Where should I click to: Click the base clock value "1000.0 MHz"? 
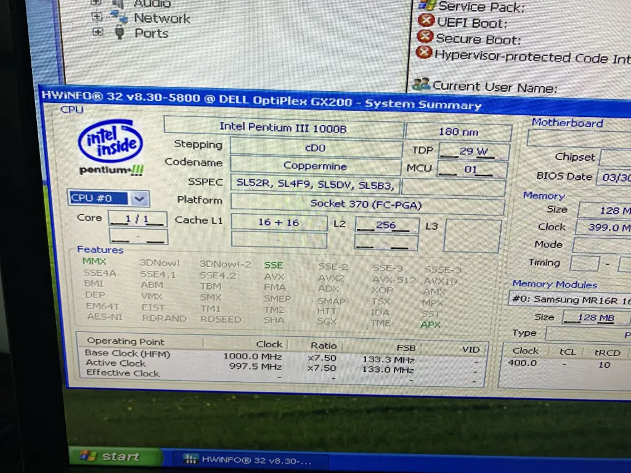(253, 357)
